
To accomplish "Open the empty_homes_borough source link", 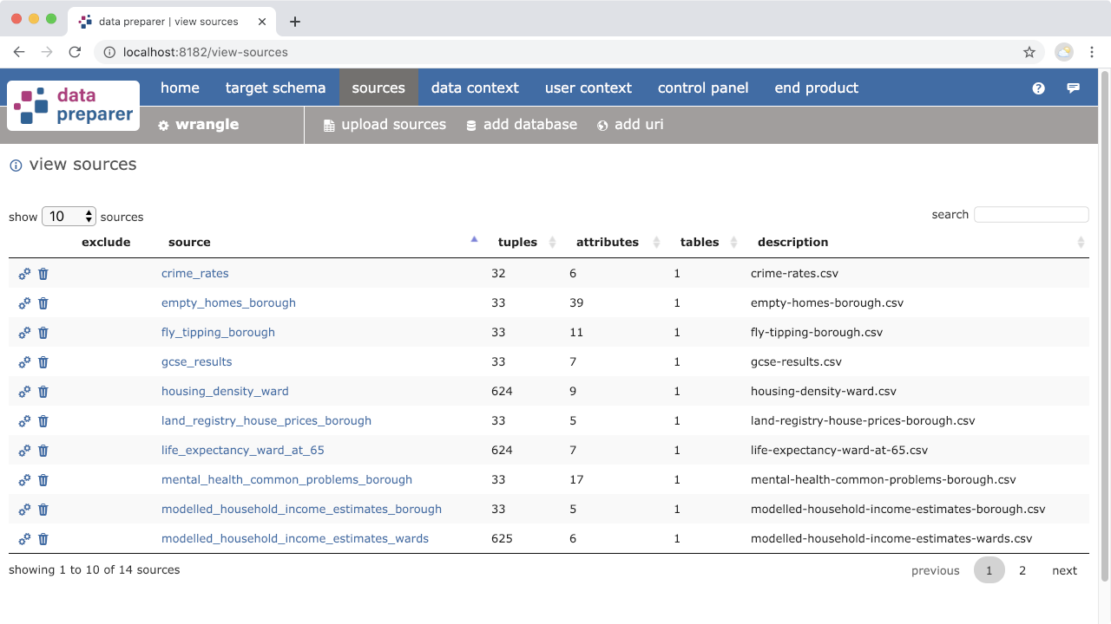I will click(x=228, y=303).
